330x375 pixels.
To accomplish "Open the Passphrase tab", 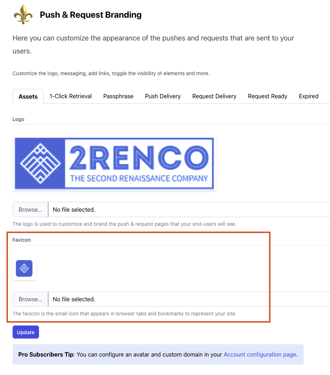I will 118,96.
